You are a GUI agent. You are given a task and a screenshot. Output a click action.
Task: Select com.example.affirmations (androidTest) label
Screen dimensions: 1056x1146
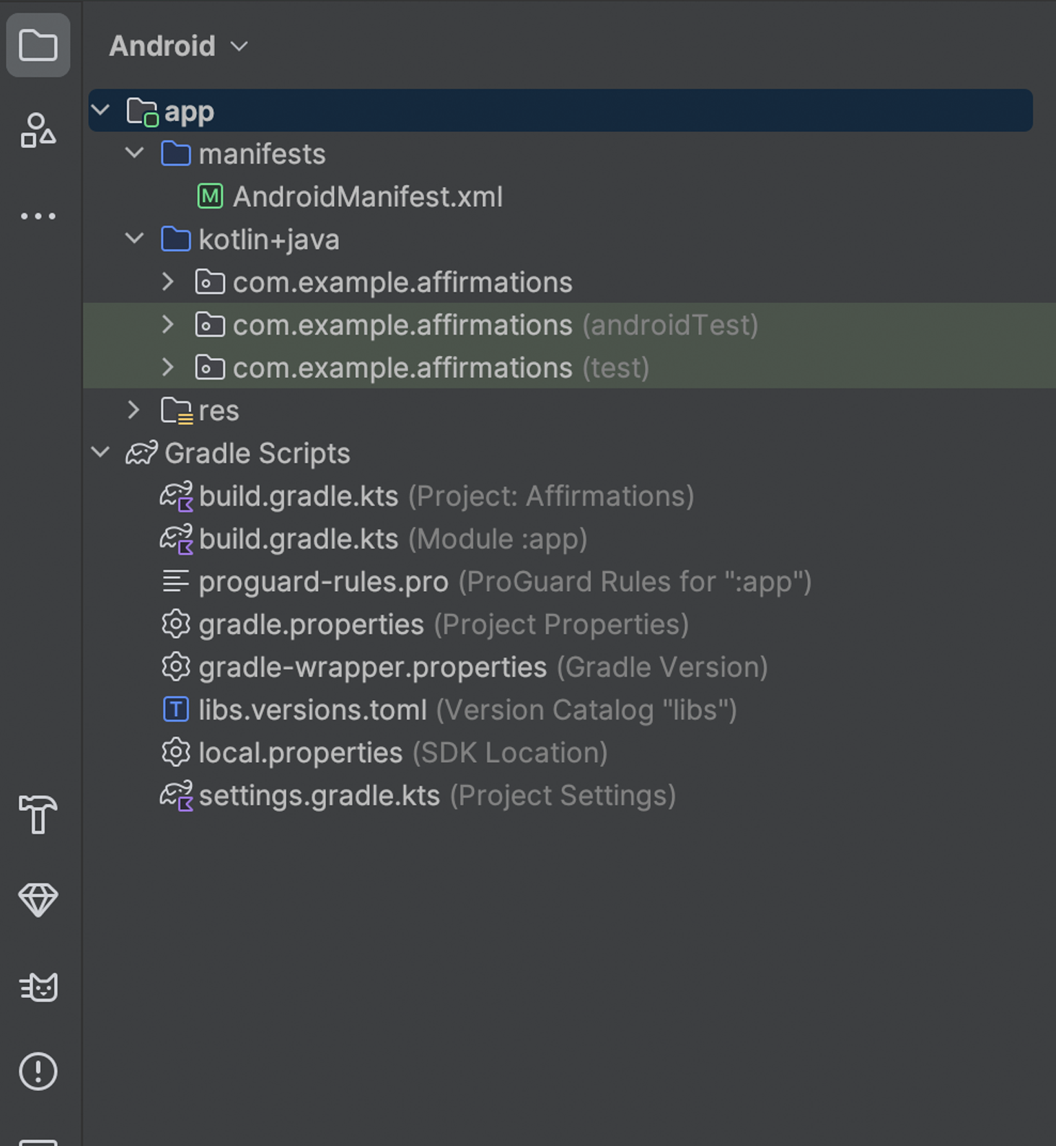point(496,325)
